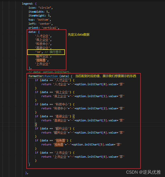
Task: Click the 'formatter:function (data) {' line
Action: pos(50,76)
